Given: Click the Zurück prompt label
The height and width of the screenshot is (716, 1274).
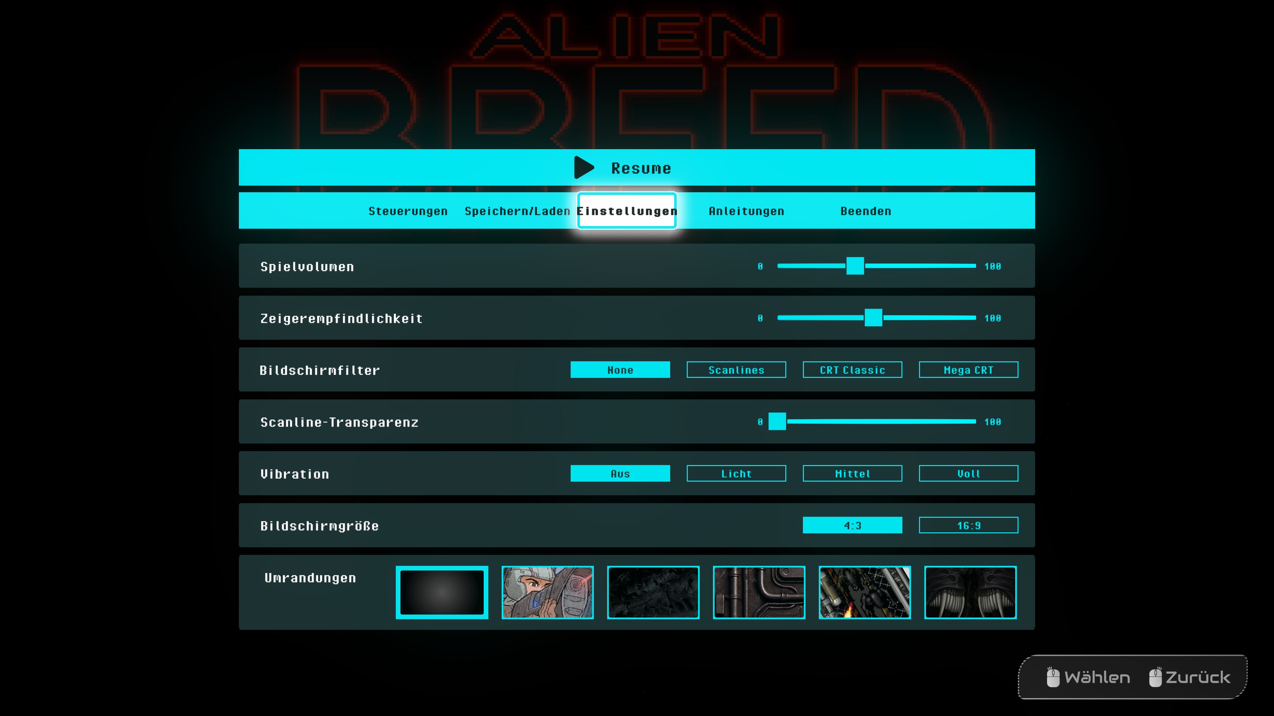Looking at the screenshot, I should pyautogui.click(x=1198, y=677).
